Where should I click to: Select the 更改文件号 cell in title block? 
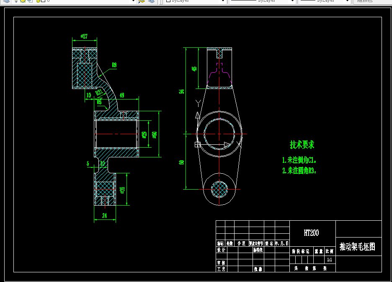point(256,243)
